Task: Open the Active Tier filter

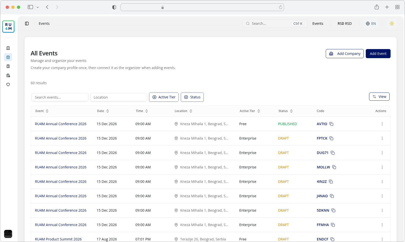Action: tap(164, 97)
